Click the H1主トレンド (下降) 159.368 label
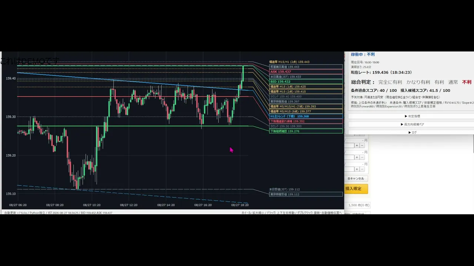Viewport: 474px width, 266px height. click(306, 116)
